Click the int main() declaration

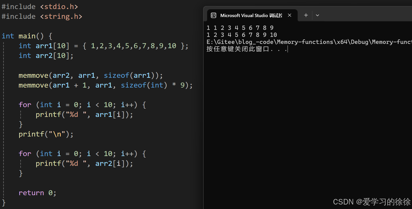27,36
